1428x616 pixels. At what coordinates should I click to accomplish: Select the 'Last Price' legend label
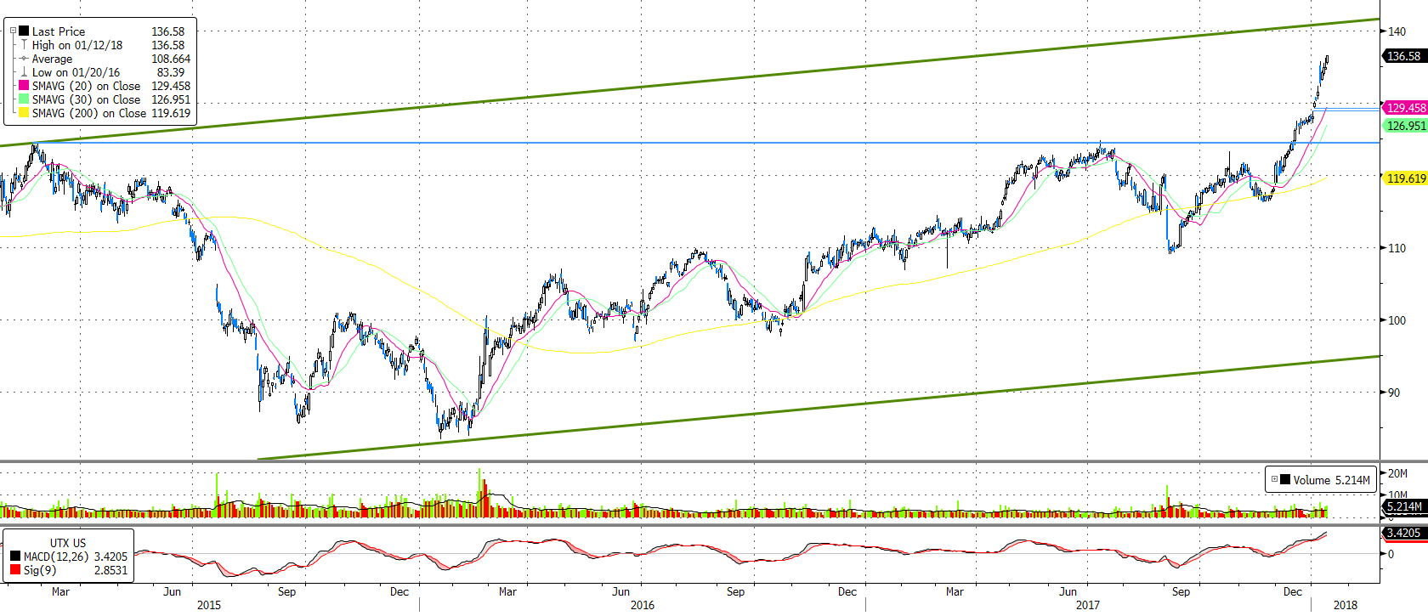tap(59, 31)
